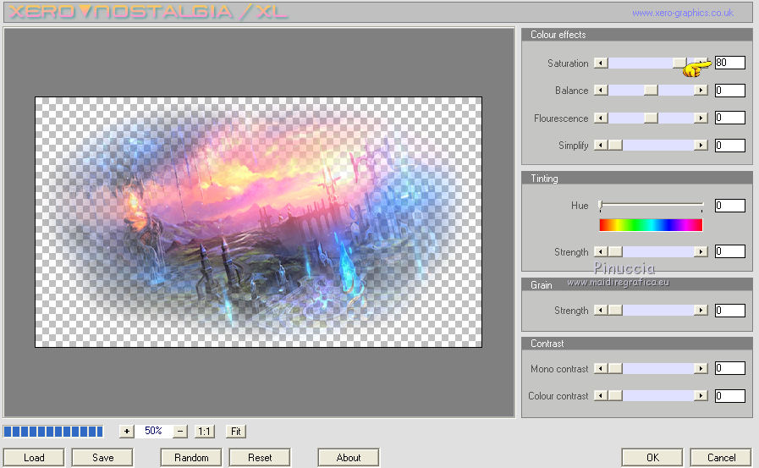Click the Saturation value field showing 80
The image size is (759, 468).
point(730,63)
